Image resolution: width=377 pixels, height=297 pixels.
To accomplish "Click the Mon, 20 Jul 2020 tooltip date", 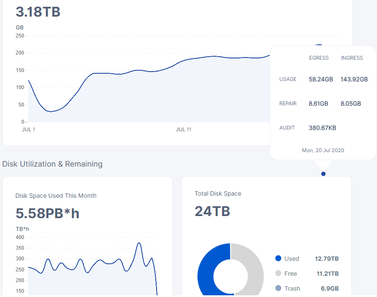I will coord(323,150).
